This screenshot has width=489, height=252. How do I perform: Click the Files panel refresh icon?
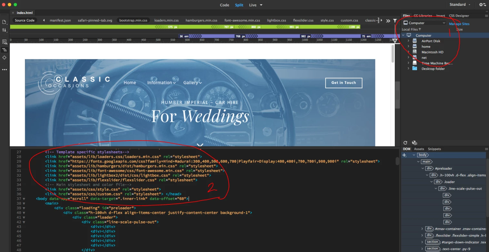[x=405, y=143]
